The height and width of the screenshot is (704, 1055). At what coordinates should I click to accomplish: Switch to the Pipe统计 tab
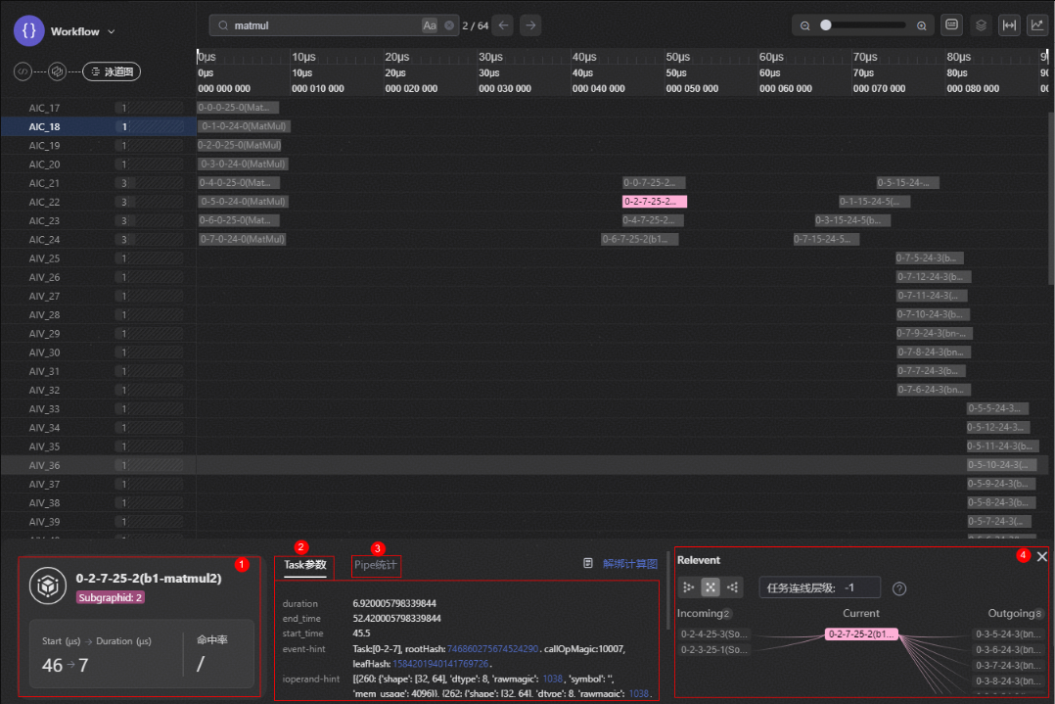[376, 565]
